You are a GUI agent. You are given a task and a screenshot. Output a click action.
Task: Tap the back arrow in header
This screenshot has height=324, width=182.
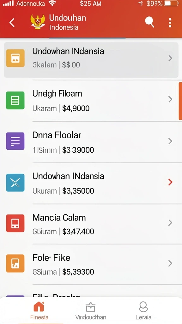coord(12,22)
